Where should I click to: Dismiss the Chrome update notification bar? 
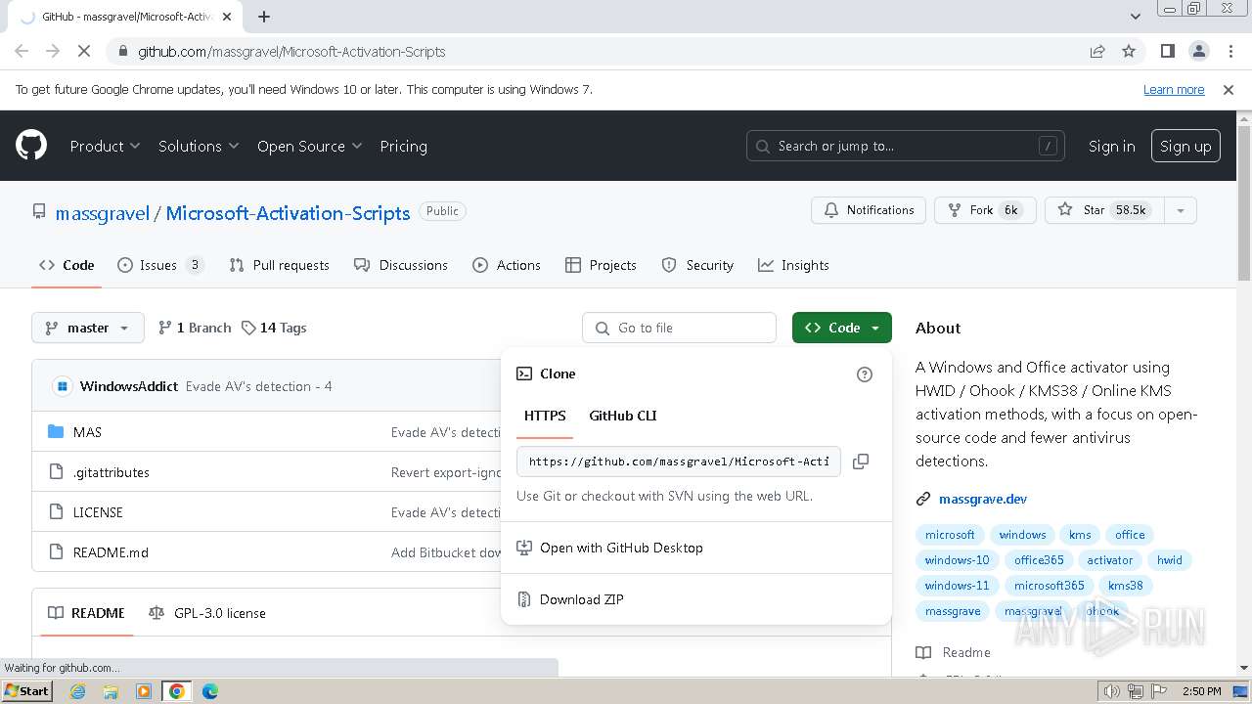pos(1229,89)
